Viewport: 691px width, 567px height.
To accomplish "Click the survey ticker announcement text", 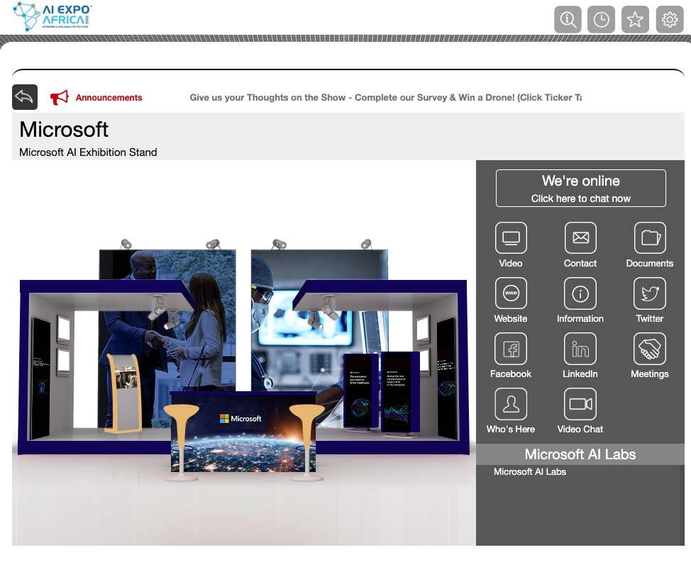I will click(386, 98).
